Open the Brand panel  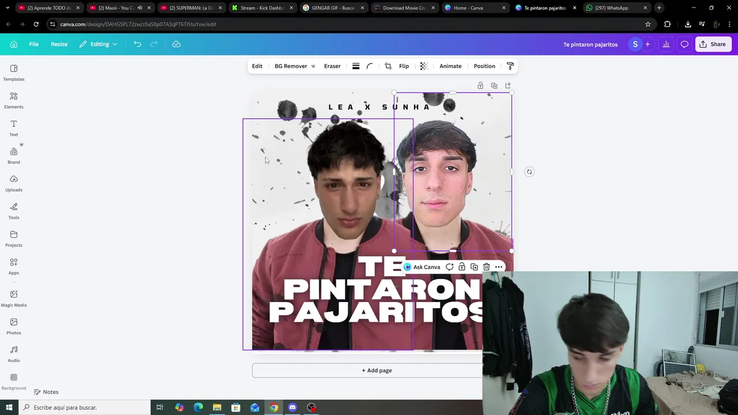(14, 156)
